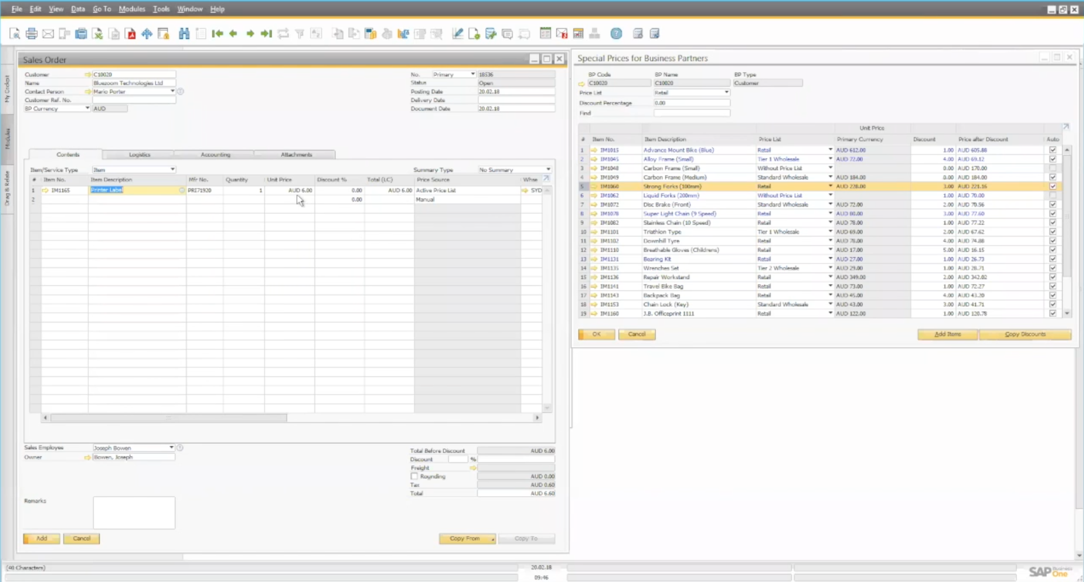Click the Find binoculars icon

point(184,34)
